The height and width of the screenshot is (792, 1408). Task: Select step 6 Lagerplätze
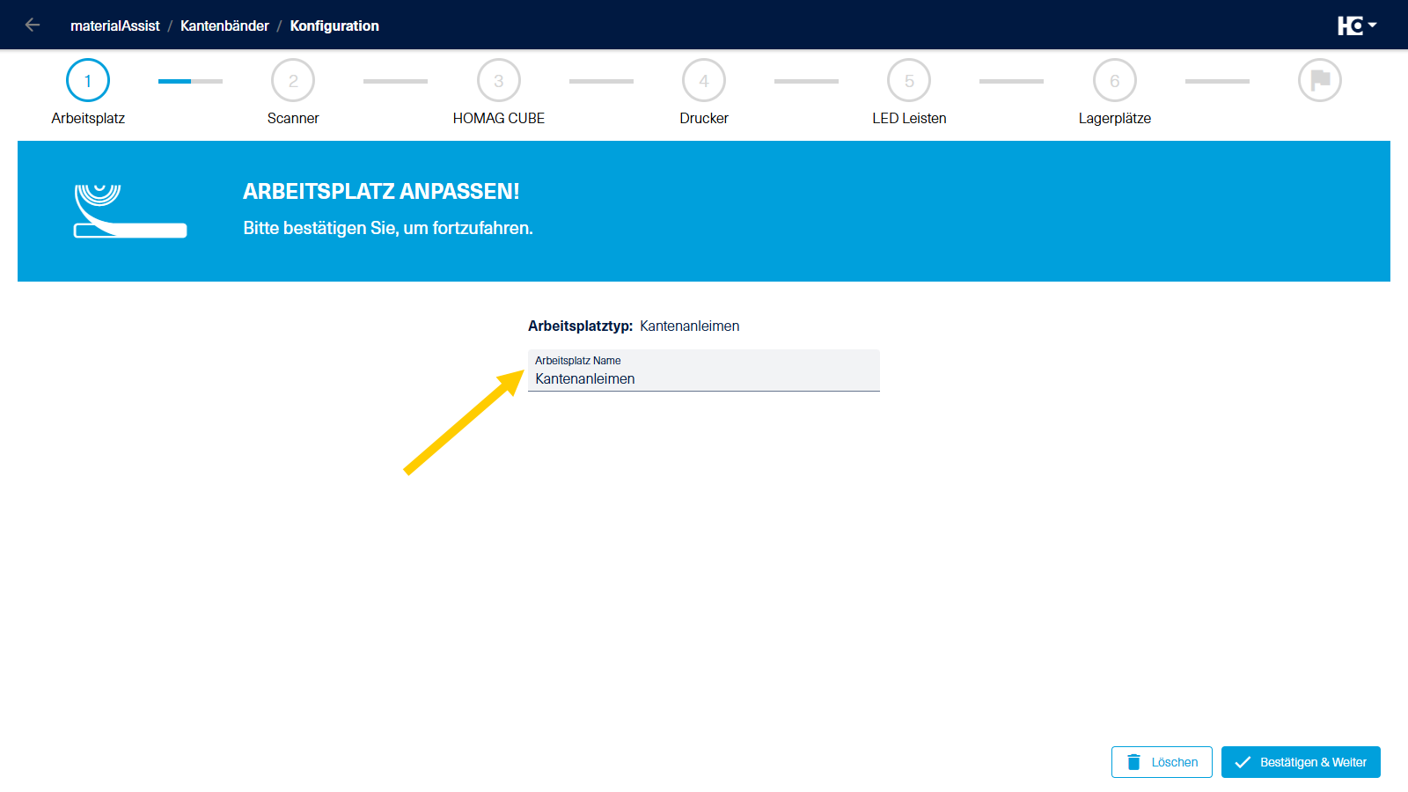1115,80
